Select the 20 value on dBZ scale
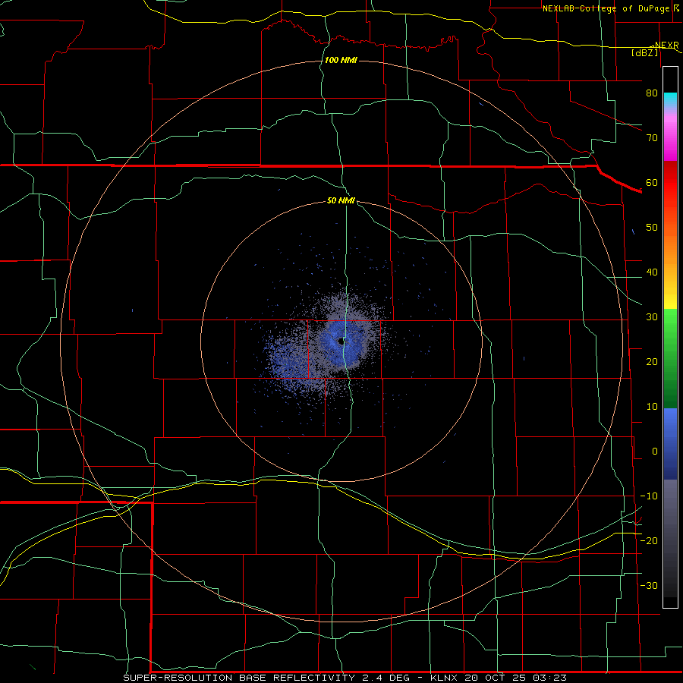 (652, 361)
